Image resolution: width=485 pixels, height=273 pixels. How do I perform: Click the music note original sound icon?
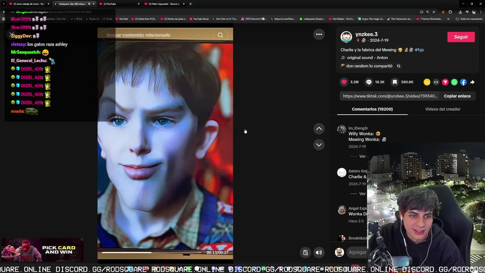click(343, 58)
